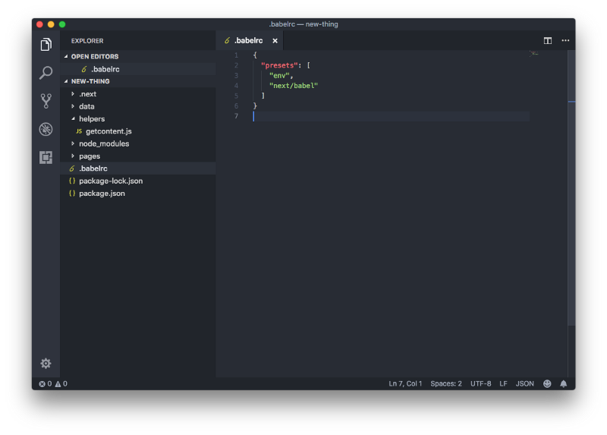The width and height of the screenshot is (607, 435).
Task: Open the Manage gear menu
Action: pos(46,364)
